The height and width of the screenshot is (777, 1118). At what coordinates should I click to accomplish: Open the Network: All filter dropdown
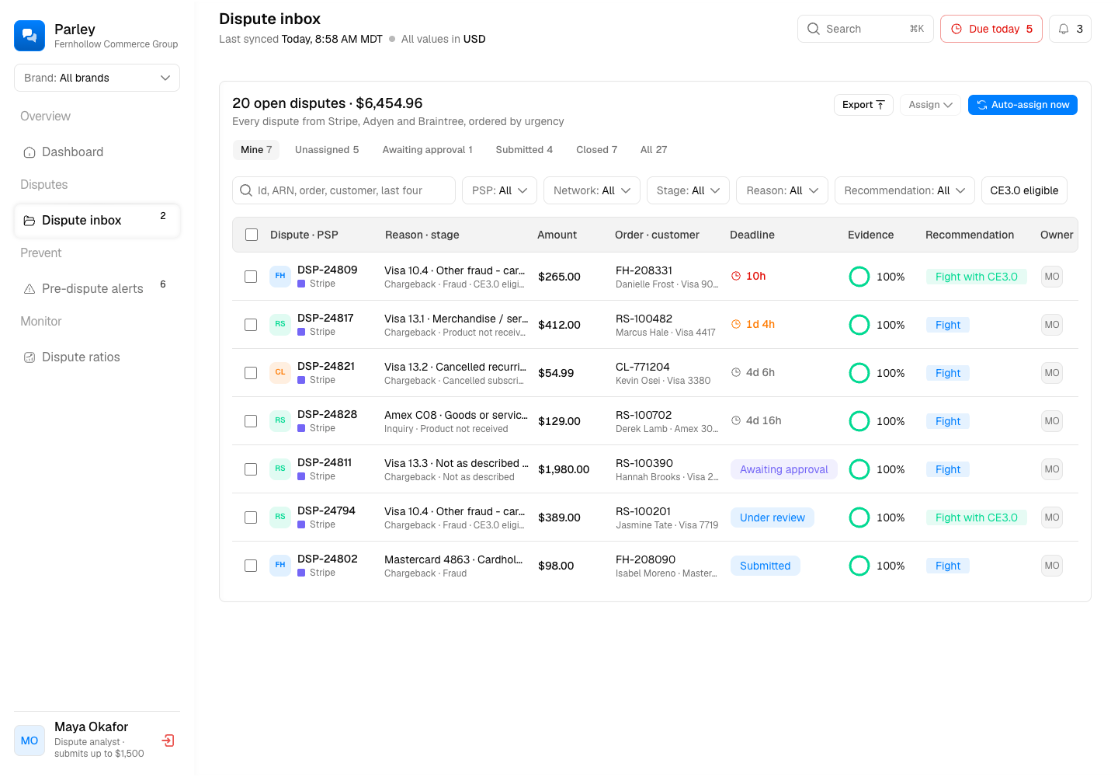click(592, 190)
